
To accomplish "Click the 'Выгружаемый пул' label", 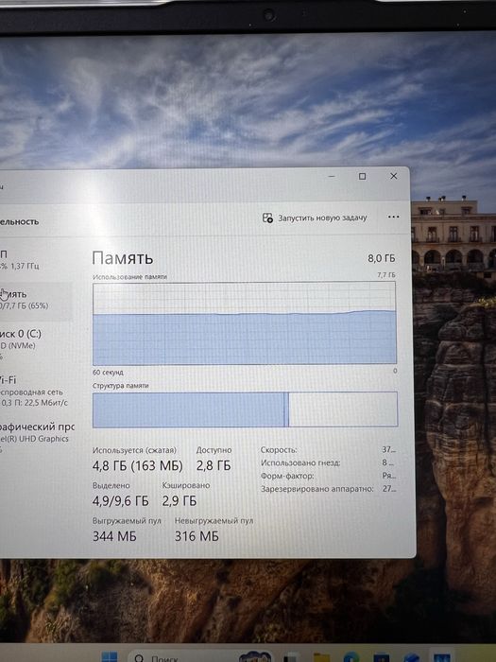I will pos(127,521).
